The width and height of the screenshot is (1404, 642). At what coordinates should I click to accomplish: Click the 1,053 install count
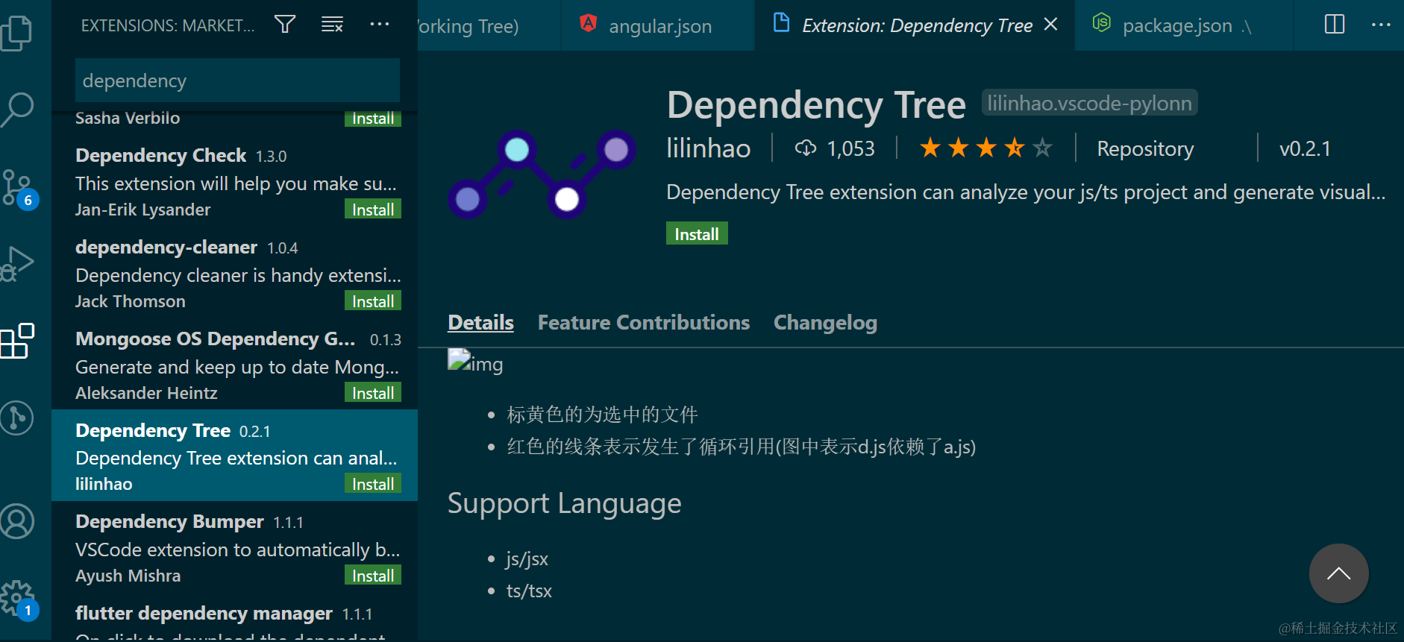point(850,148)
